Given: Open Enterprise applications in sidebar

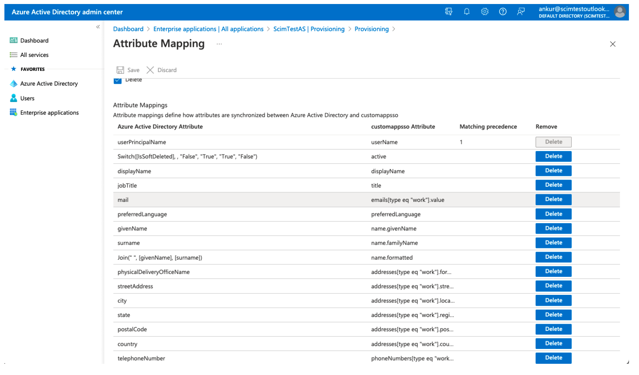Looking at the screenshot, I should [49, 113].
